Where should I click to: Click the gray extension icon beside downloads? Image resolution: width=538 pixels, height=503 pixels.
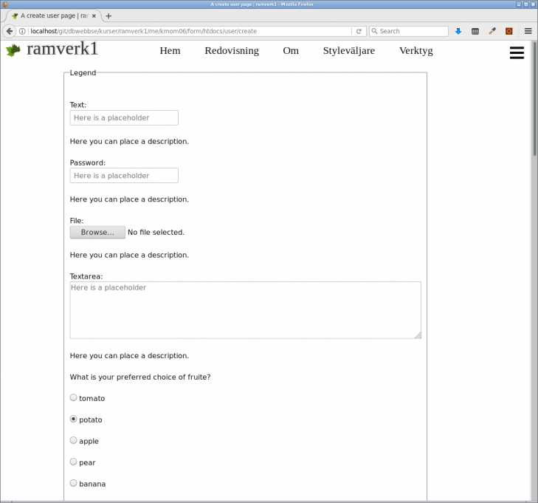point(475,31)
